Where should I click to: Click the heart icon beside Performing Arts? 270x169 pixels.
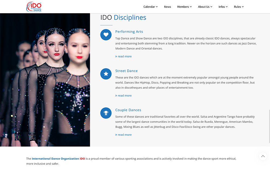tap(106, 35)
